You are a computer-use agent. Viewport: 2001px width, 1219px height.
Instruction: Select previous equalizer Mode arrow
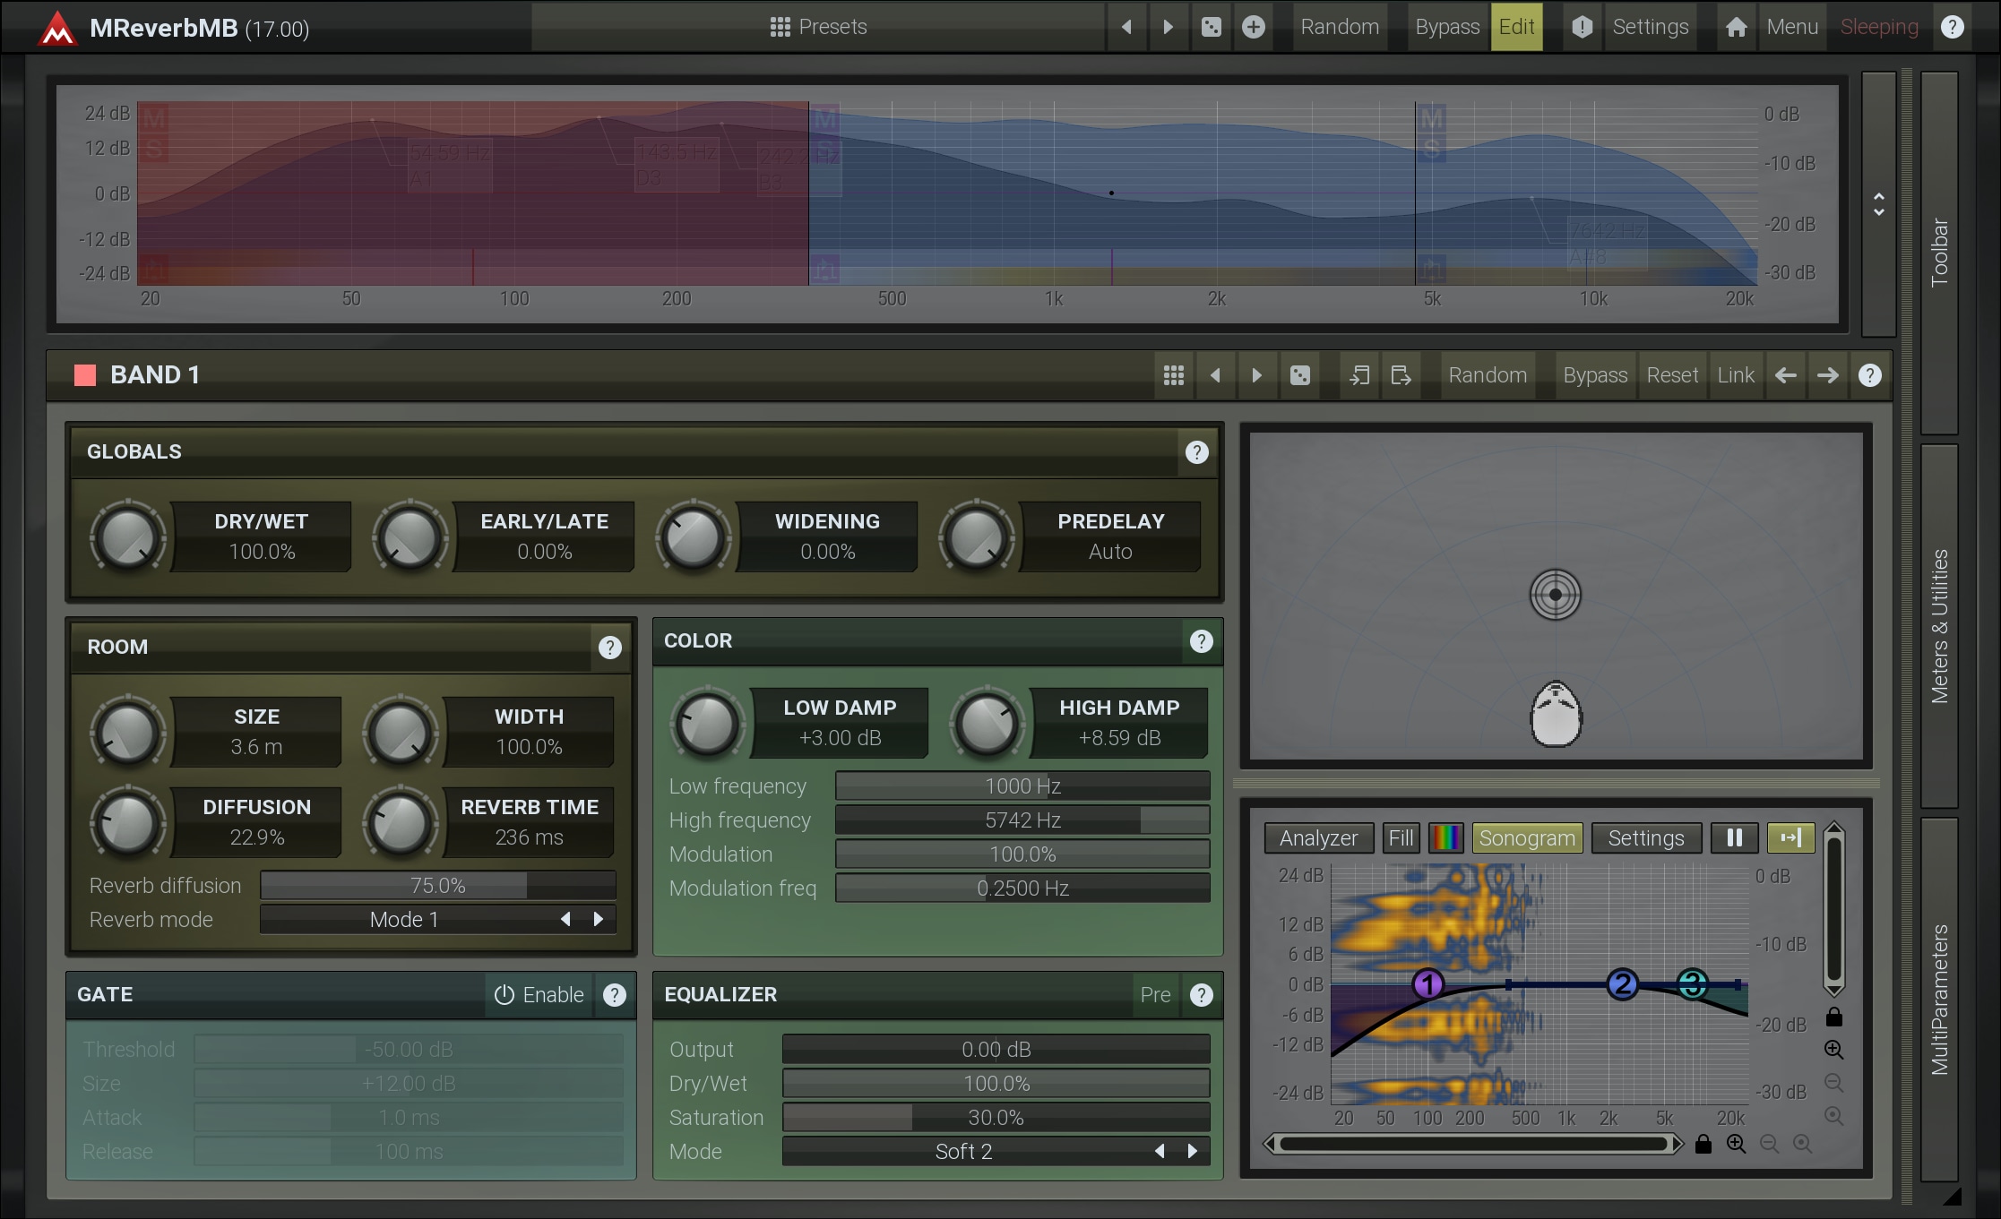pyautogui.click(x=1160, y=1152)
